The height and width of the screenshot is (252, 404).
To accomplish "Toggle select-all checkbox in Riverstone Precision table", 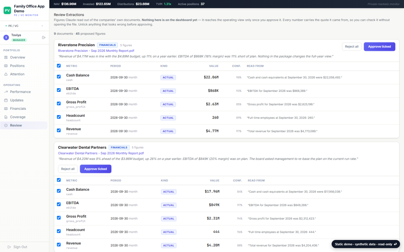I will pyautogui.click(x=59, y=66).
